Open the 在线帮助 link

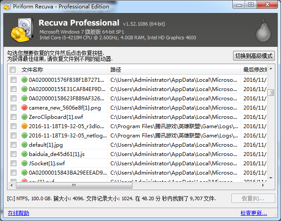click(19, 213)
